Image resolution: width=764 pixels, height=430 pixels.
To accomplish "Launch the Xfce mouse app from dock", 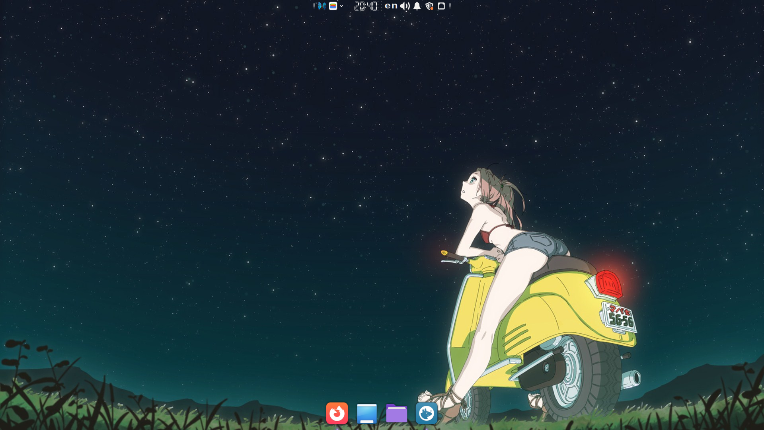I will coord(426,413).
